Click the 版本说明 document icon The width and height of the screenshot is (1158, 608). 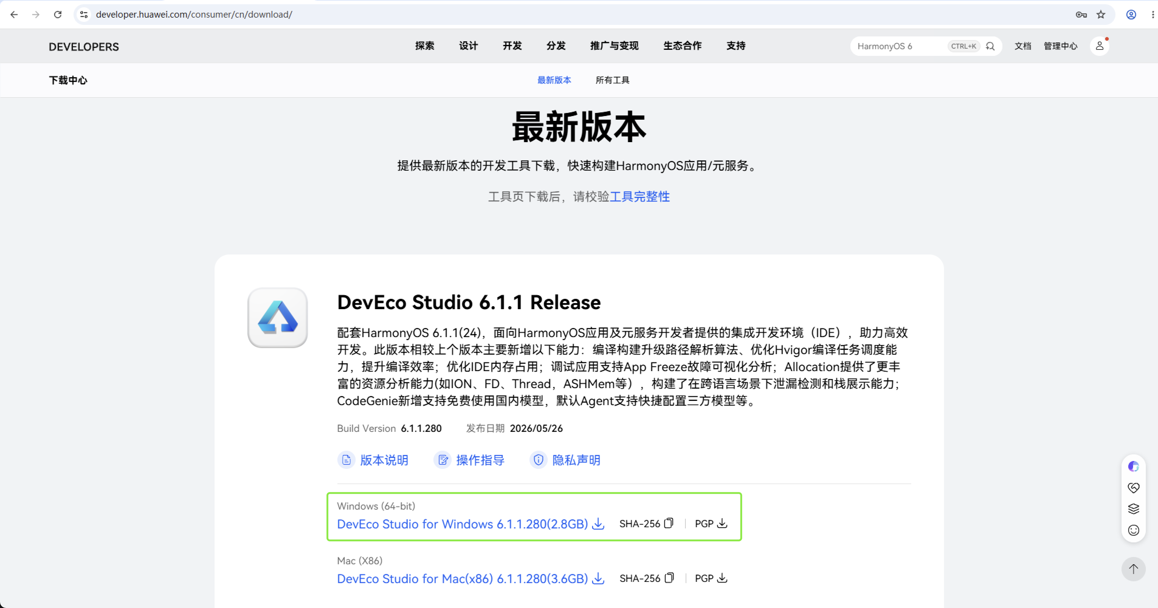(x=346, y=460)
